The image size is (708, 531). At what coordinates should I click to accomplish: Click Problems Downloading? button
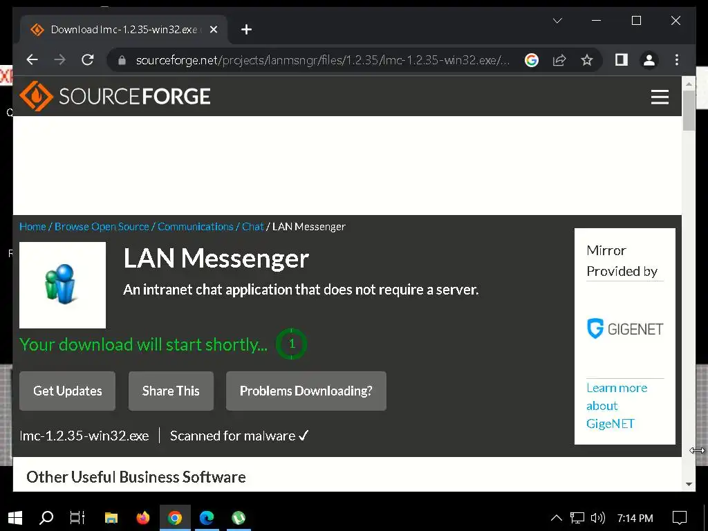pos(306,391)
